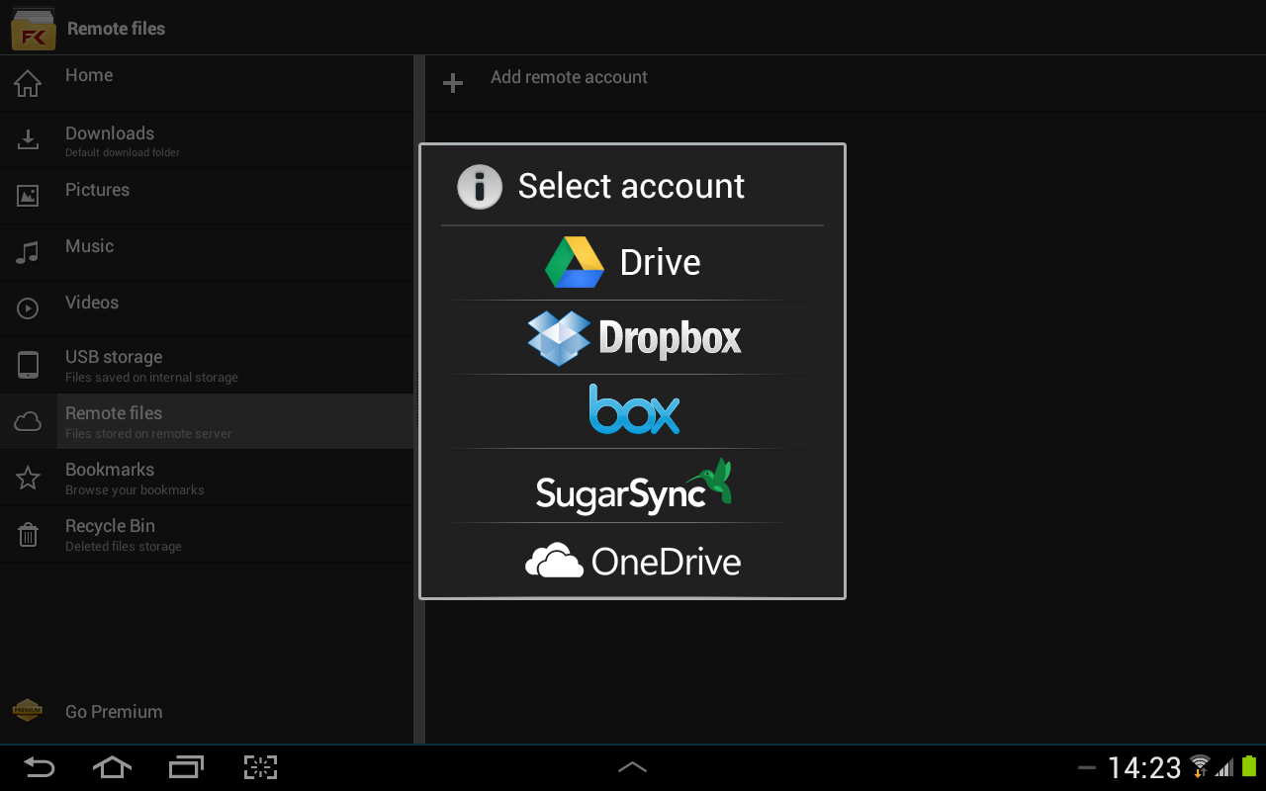Expand the minimized tray using the chevron
This screenshot has width=1266, height=791.
632,766
